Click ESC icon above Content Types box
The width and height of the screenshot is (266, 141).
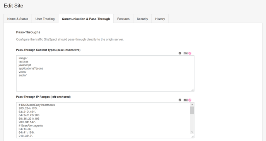[186, 53]
